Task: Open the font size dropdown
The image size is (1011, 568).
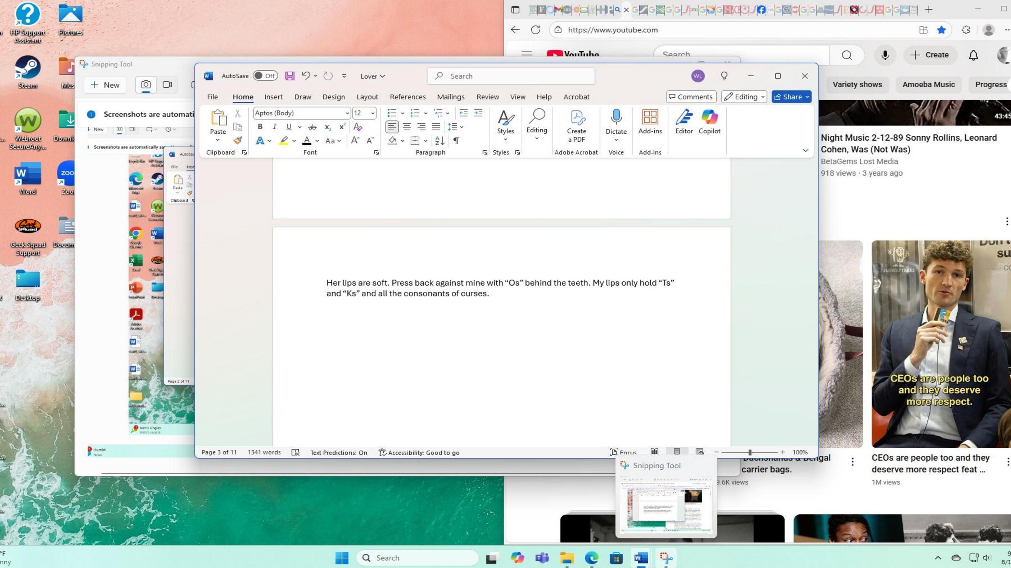Action: 372,114
